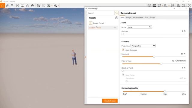The image size is (192, 108).
Task: Open dropdown arrow next to cube icon
Action: pos(162,5)
